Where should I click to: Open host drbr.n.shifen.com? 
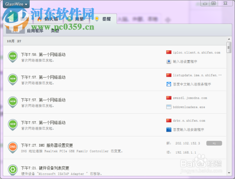189,121
